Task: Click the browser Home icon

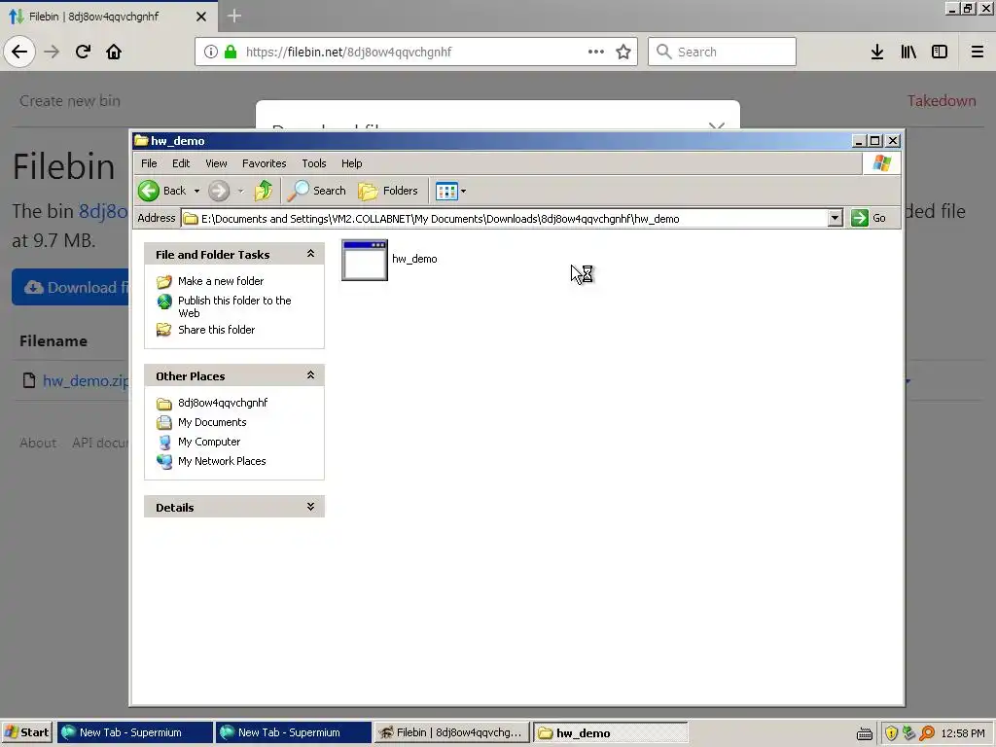Action: [x=114, y=52]
